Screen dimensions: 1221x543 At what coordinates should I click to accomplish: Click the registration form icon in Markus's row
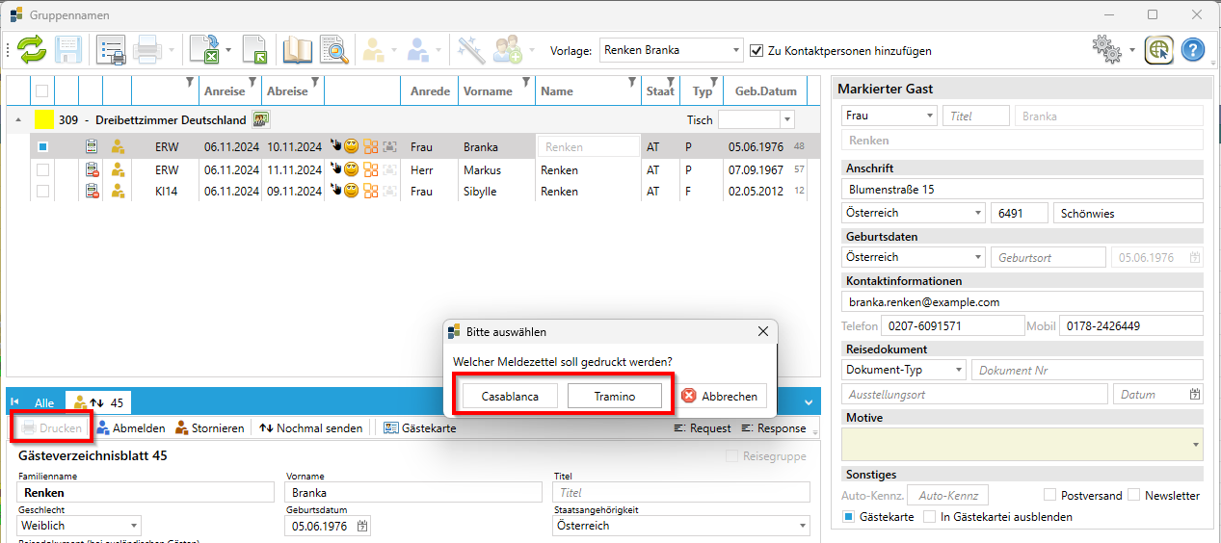92,169
